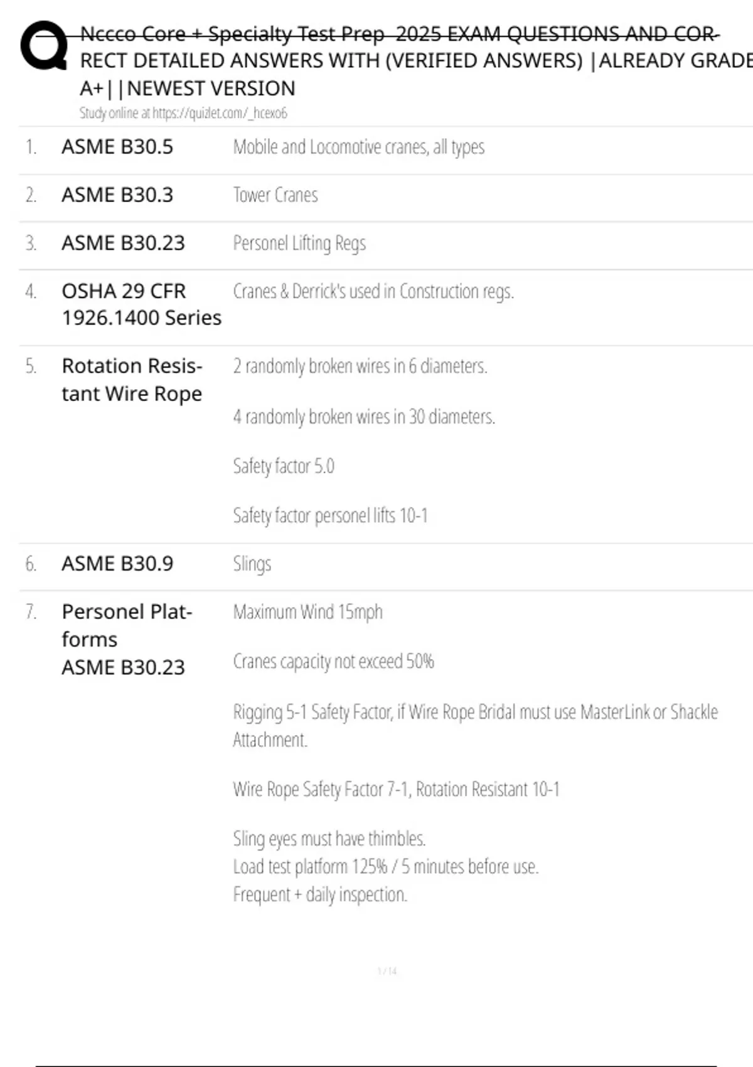Click the 1/14 page number indicator
The image size is (753, 1067).
[x=387, y=971]
